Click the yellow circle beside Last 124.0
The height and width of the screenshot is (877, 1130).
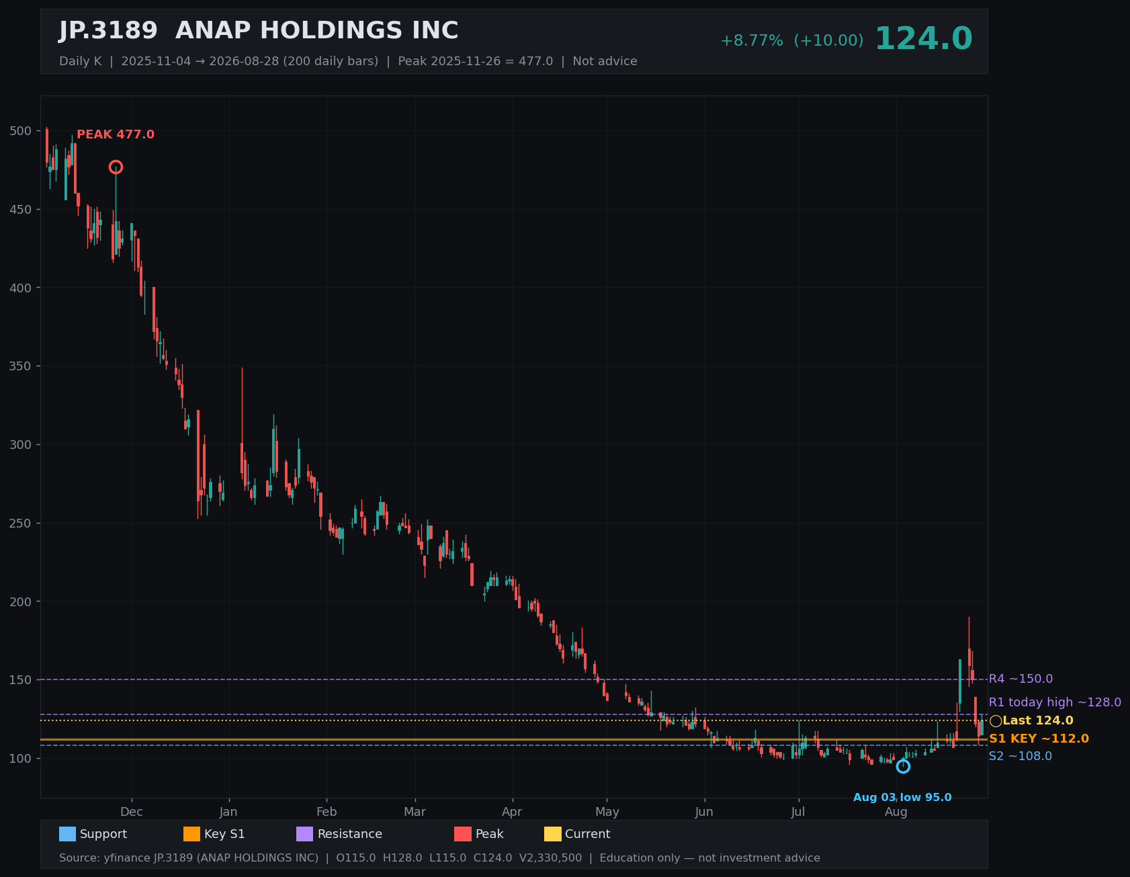[x=996, y=721]
